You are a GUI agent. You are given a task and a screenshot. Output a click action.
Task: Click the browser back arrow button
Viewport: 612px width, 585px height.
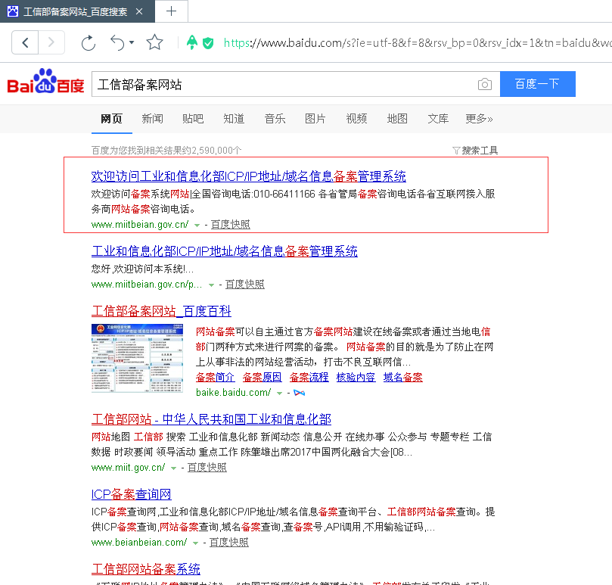25,42
